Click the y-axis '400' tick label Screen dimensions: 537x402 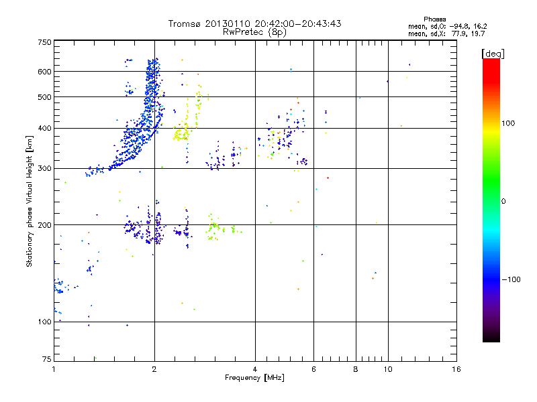click(x=44, y=128)
